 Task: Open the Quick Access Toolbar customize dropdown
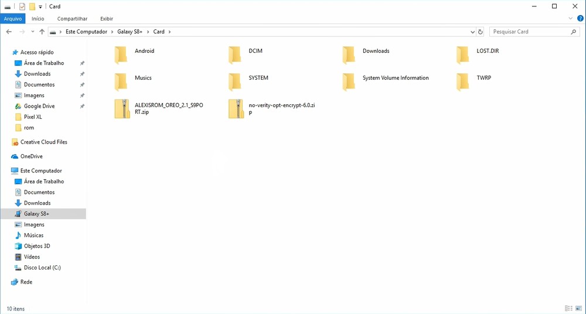point(40,7)
